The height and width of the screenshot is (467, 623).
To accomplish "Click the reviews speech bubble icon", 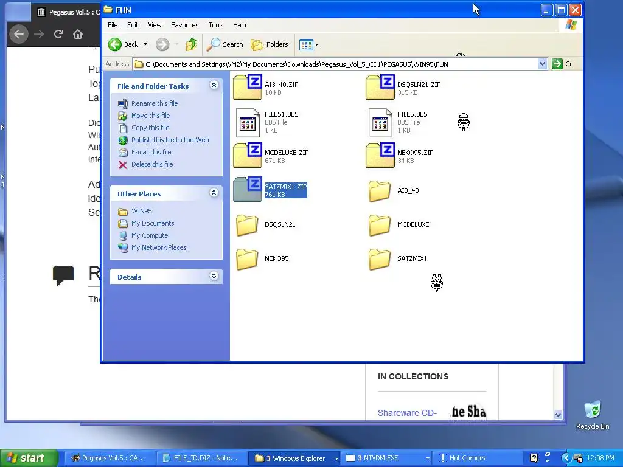I will 63,275.
